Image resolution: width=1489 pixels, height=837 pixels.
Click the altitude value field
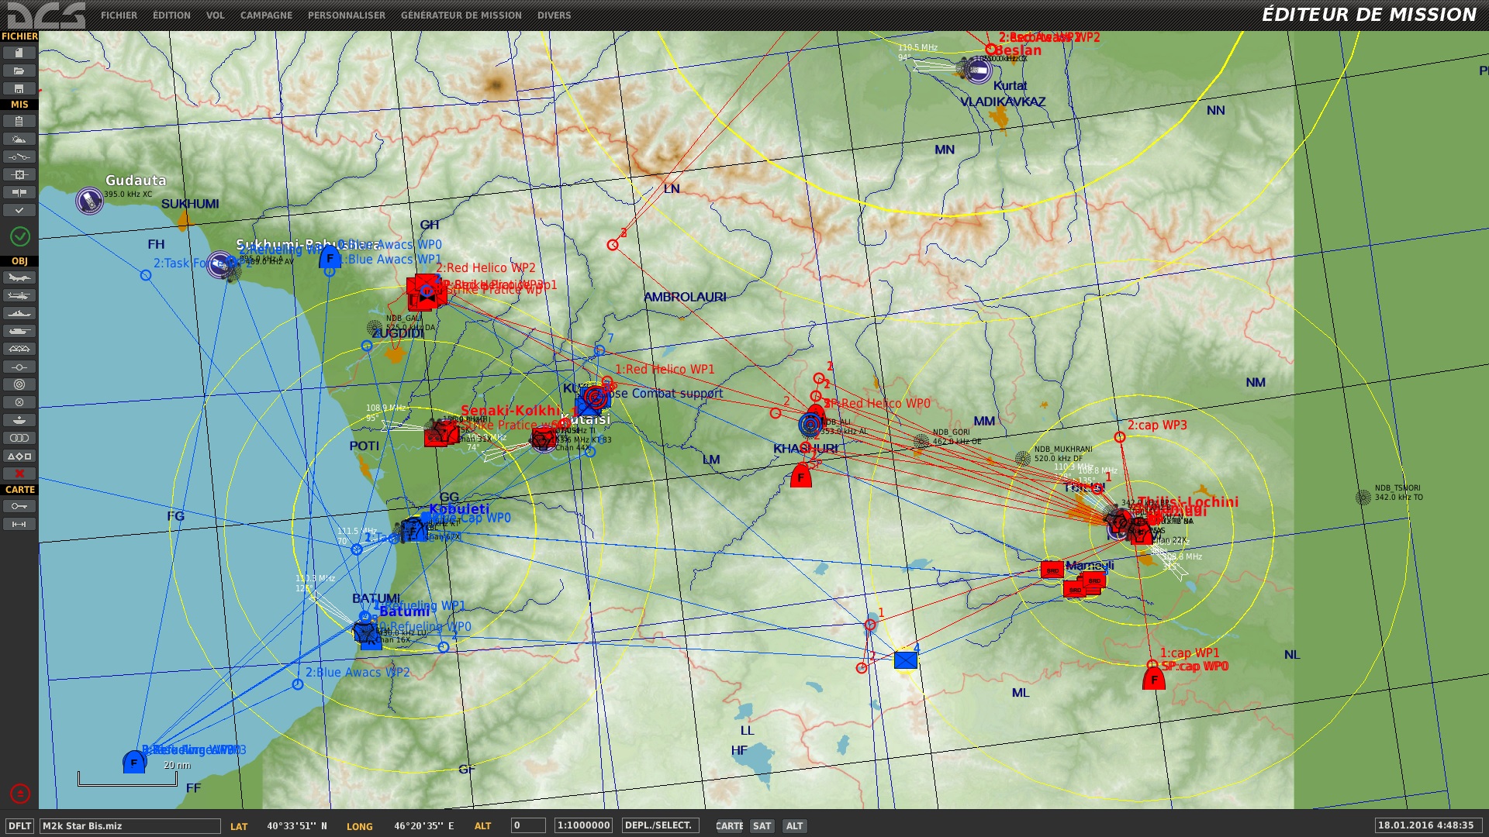click(x=527, y=826)
